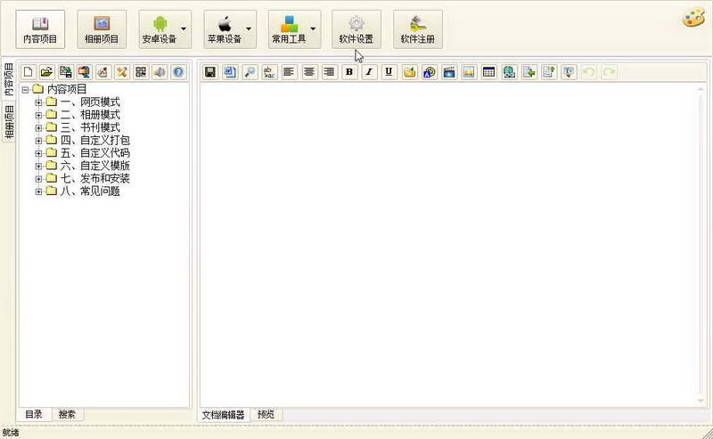Toggle bold text formatting

pyautogui.click(x=349, y=72)
